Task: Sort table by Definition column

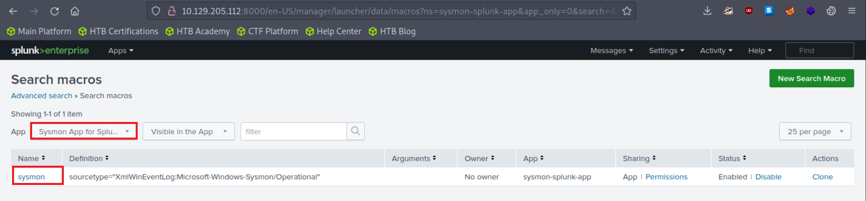Action: [89, 158]
